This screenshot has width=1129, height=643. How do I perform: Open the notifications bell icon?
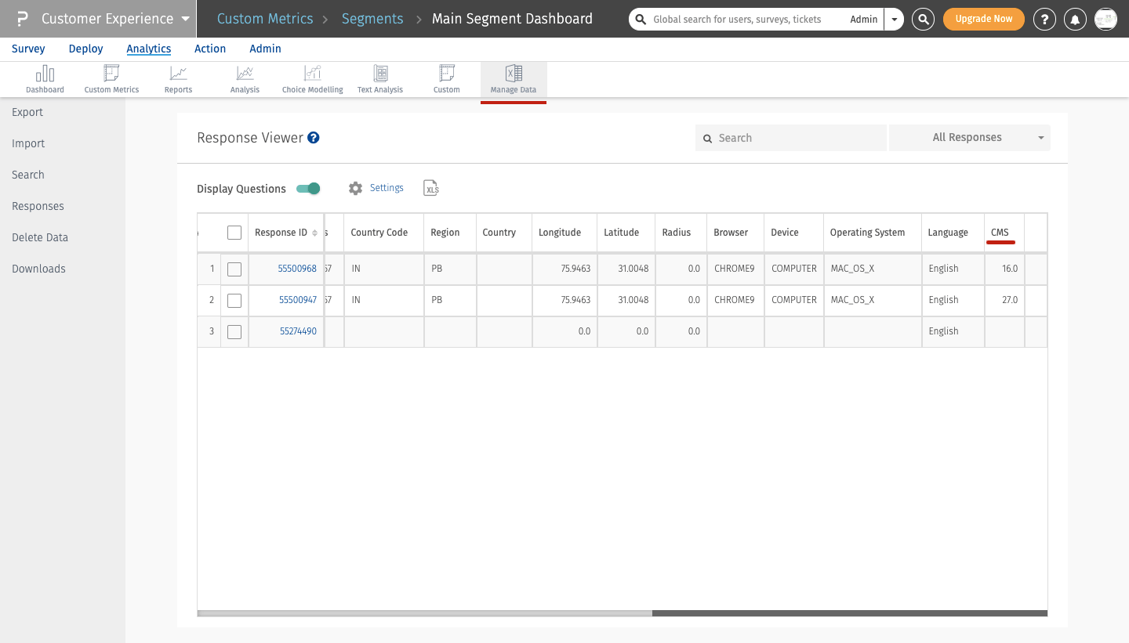click(x=1076, y=19)
